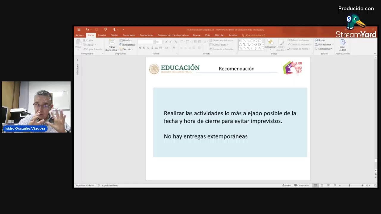
Task: Open the Sección dropdown
Action: click(x=126, y=49)
